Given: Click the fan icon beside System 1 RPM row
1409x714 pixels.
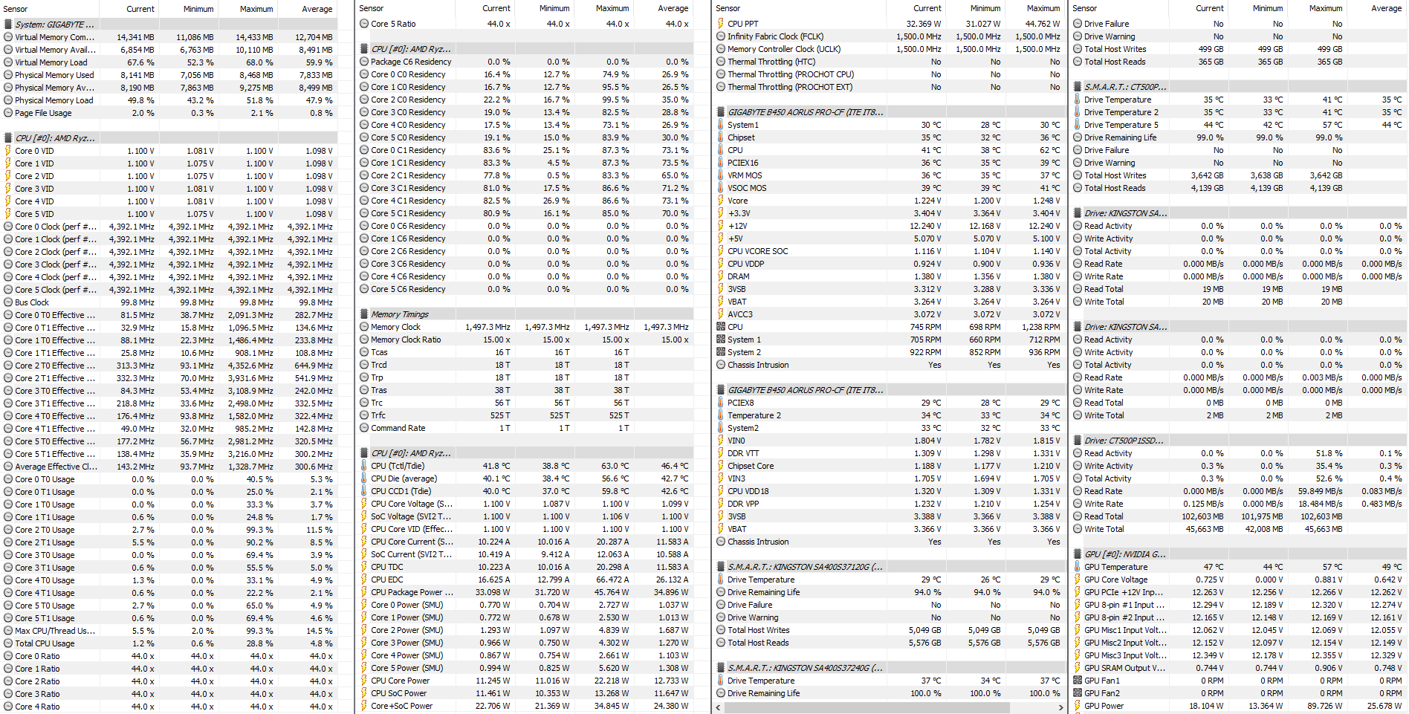Looking at the screenshot, I should (721, 340).
